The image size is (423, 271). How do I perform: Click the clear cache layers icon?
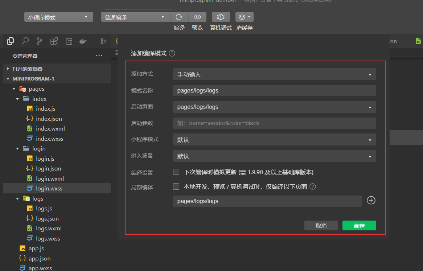point(244,17)
